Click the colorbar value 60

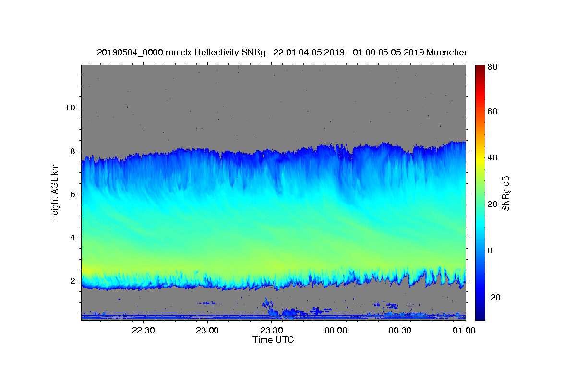tap(493, 111)
